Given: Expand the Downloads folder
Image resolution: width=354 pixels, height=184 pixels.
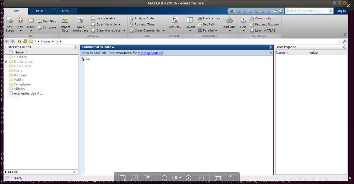Looking at the screenshot, I should click(x=6, y=66).
